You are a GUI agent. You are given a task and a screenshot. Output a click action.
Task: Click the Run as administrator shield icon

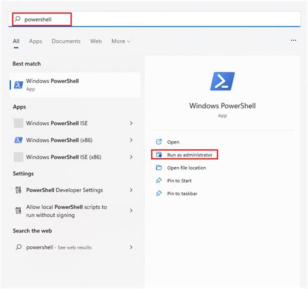pos(159,155)
